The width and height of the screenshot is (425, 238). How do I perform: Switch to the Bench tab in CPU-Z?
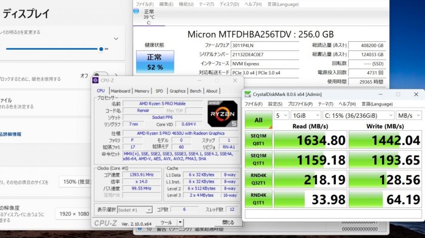pyautogui.click(x=195, y=91)
